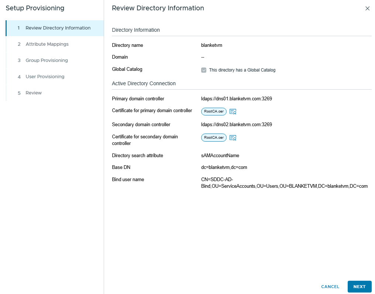Toggle the Global Catalog checkbox
375x294 pixels.
coord(204,70)
